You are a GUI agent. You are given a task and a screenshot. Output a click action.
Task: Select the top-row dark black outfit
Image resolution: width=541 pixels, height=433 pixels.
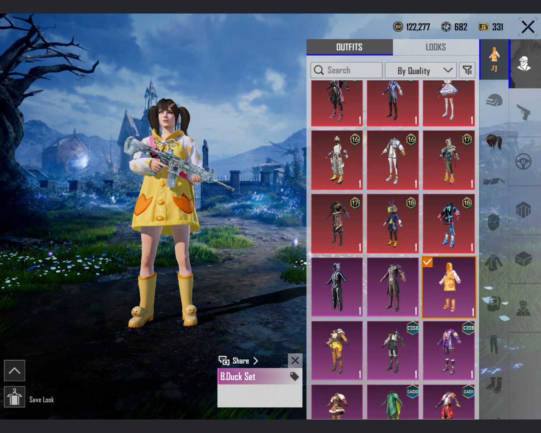337,103
